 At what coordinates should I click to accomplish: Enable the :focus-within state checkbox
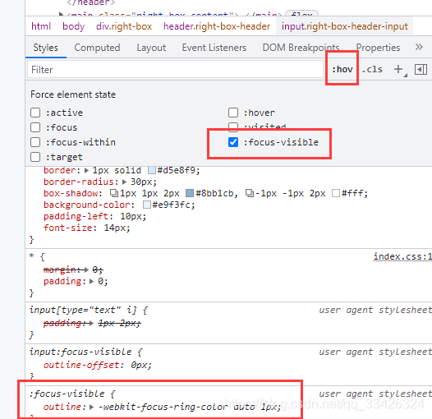click(35, 142)
